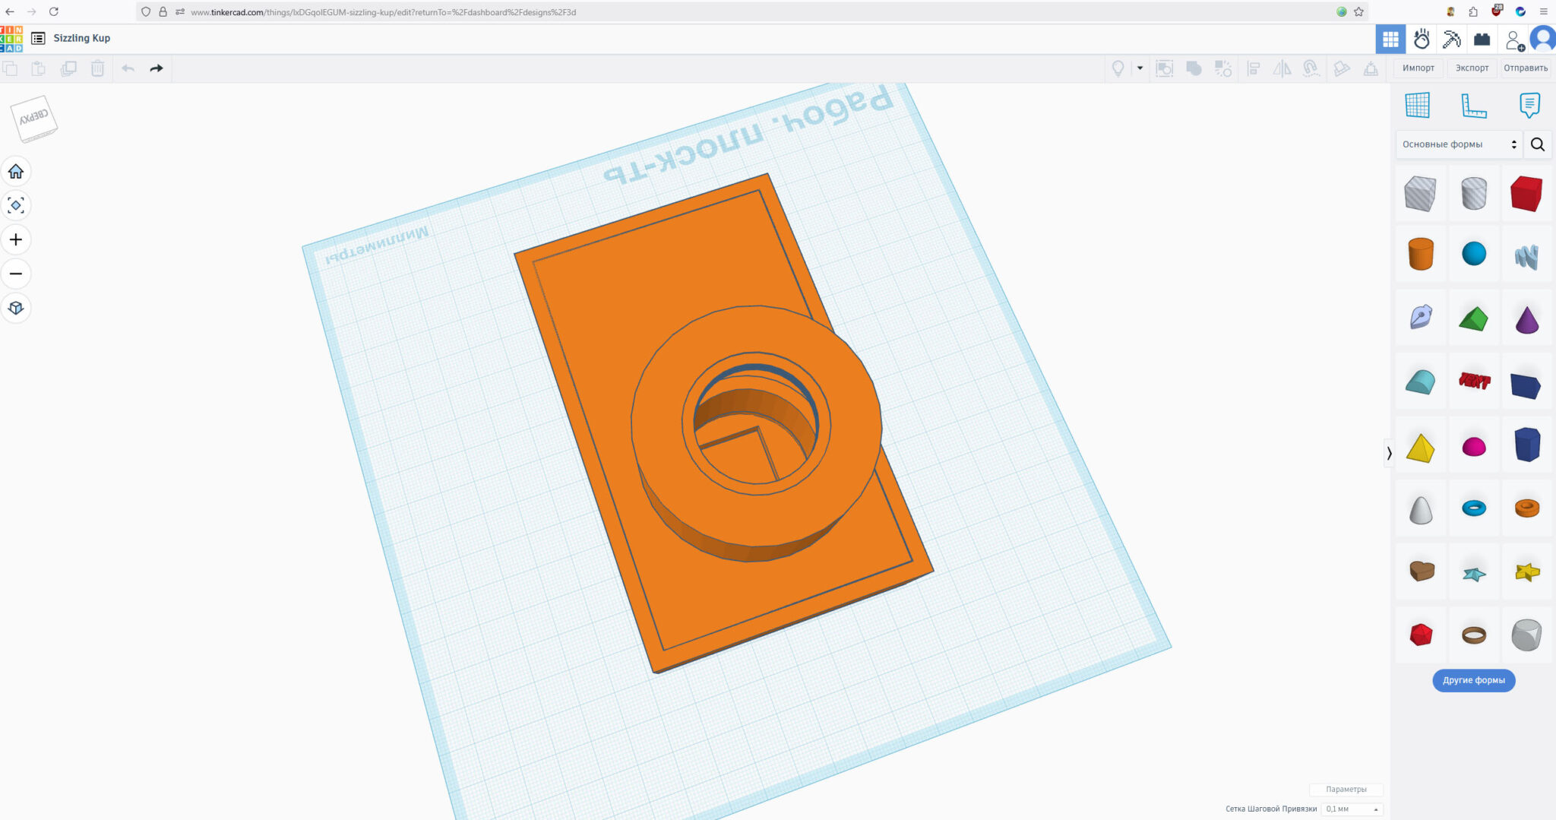
Task: Open the Blocks pickaxe mode
Action: tap(1451, 39)
